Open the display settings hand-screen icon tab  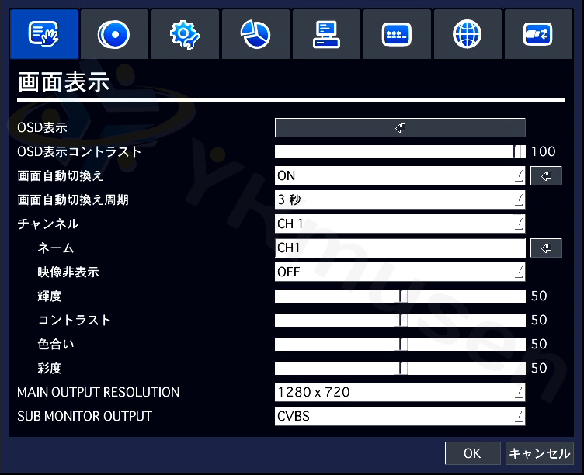point(43,35)
